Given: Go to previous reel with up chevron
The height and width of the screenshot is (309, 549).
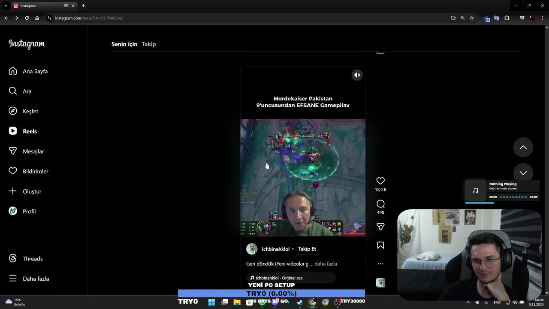Looking at the screenshot, I should [x=523, y=147].
